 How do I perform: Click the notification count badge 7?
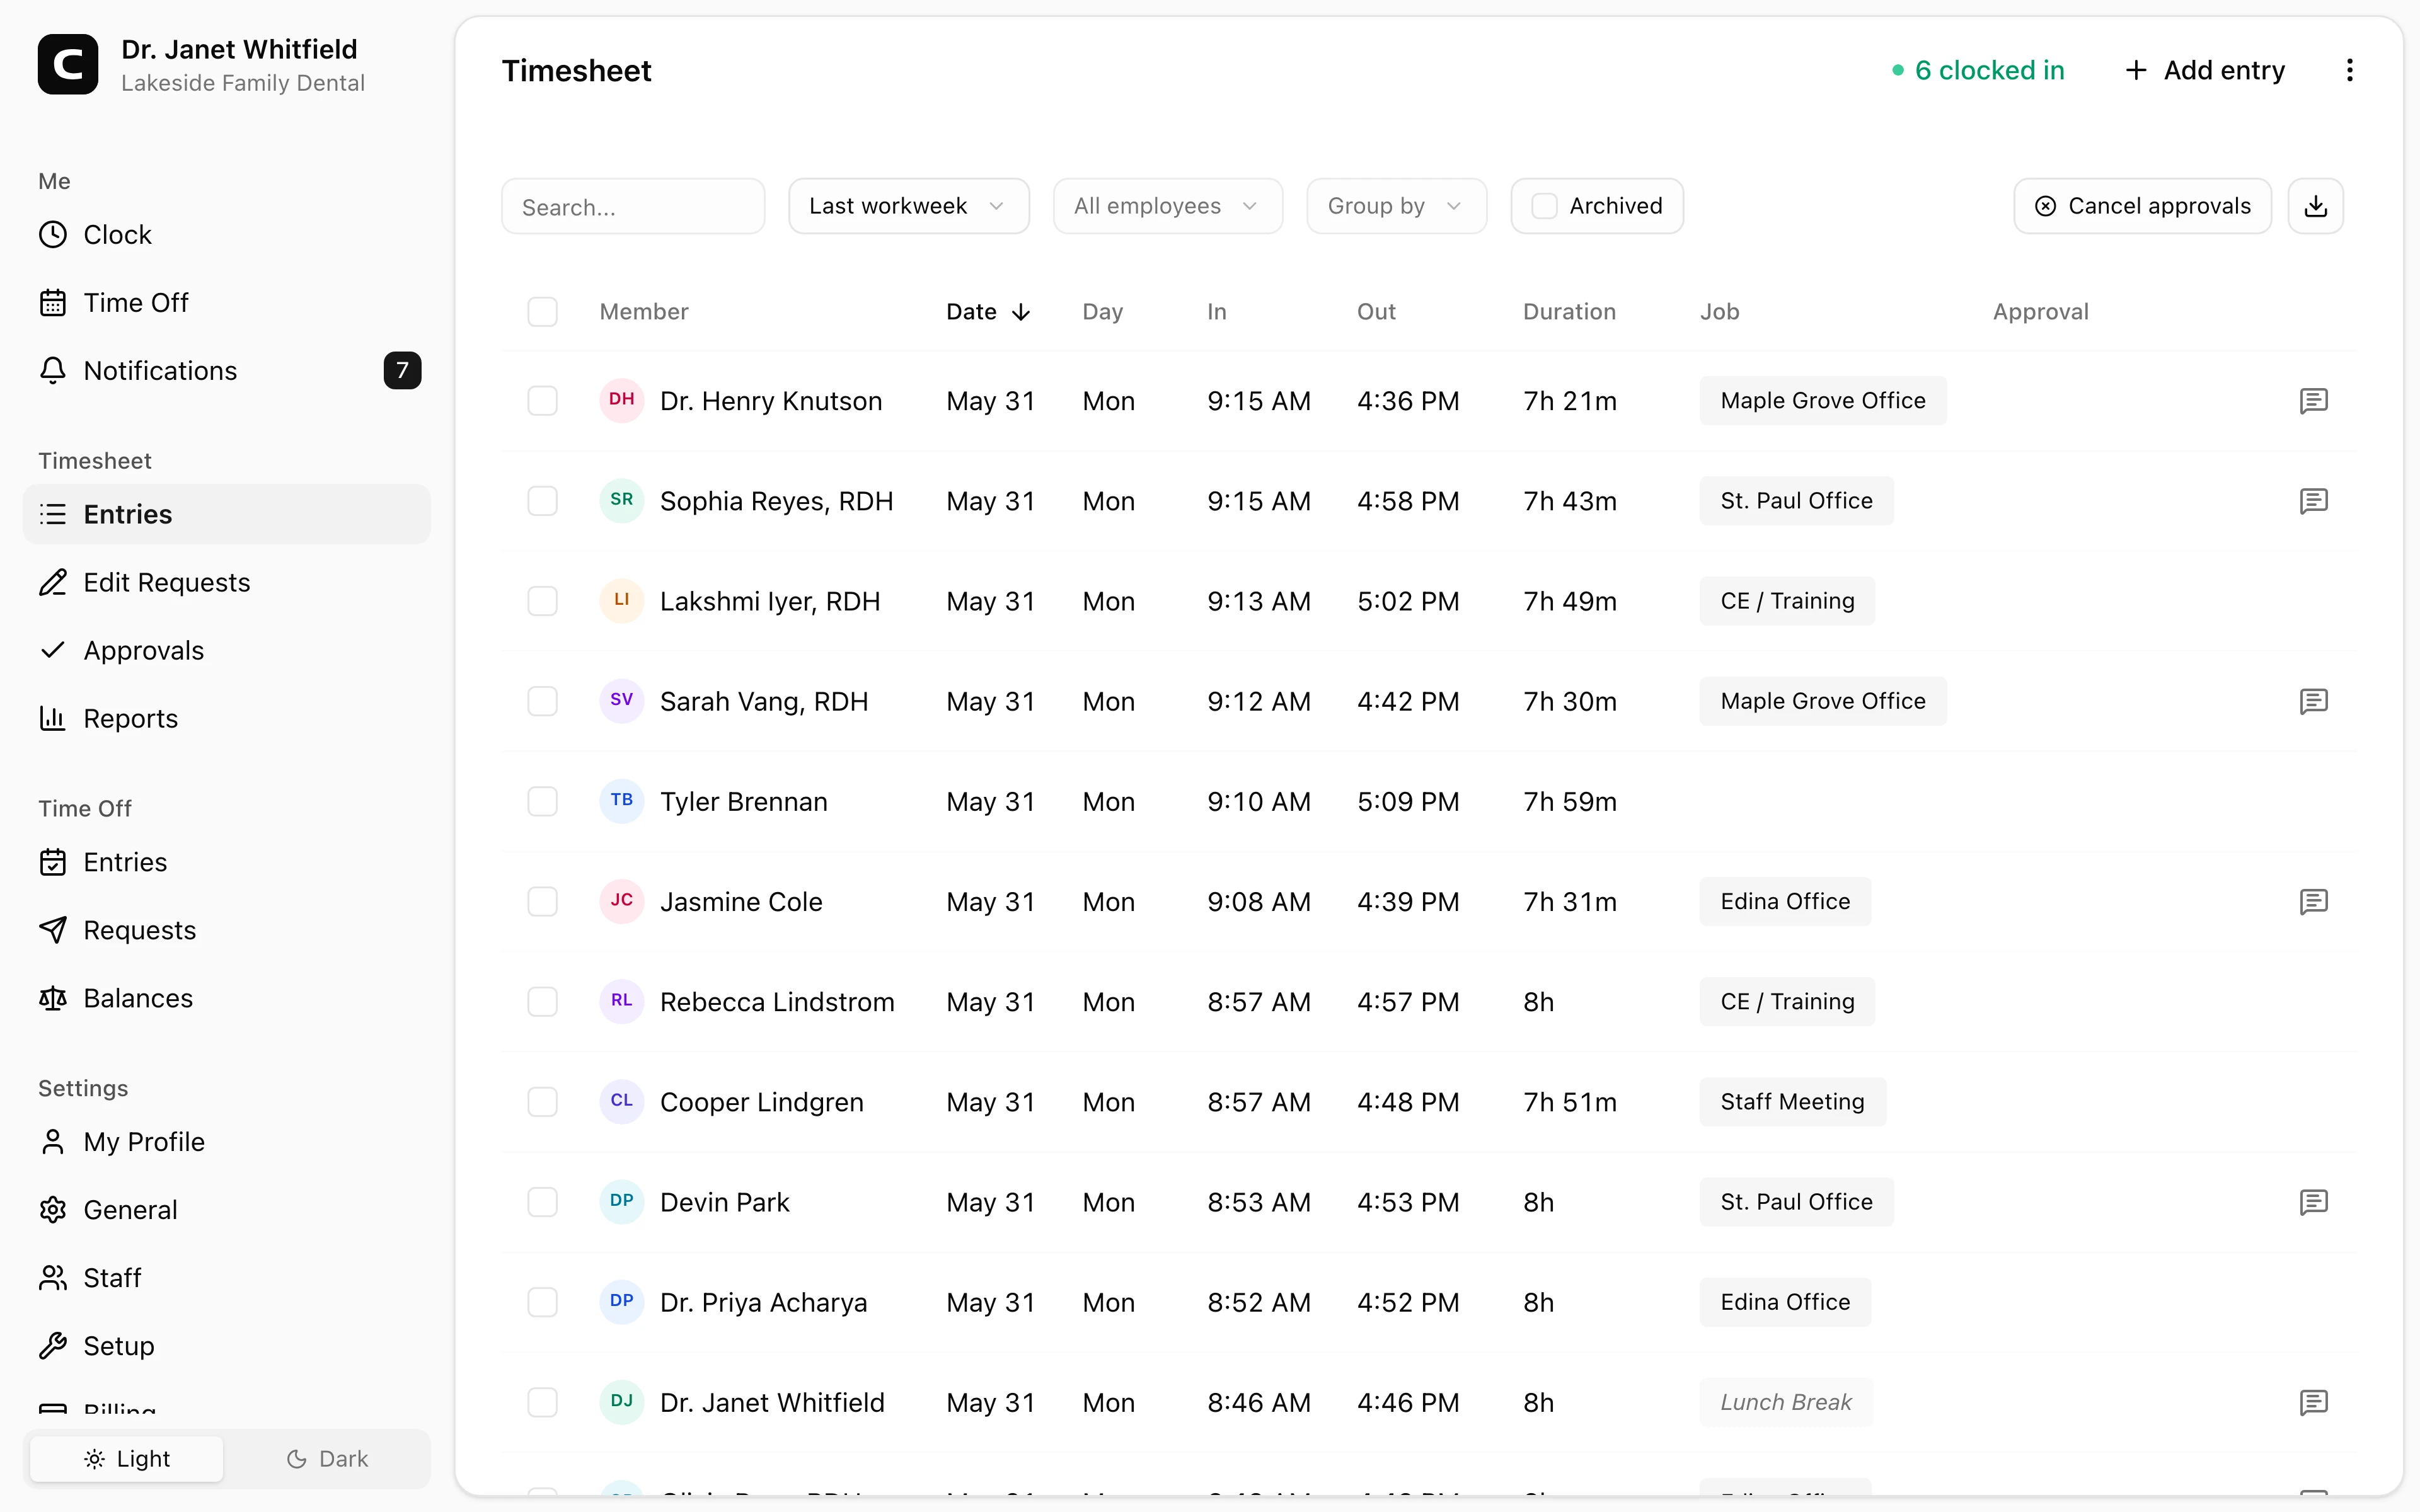pos(402,371)
